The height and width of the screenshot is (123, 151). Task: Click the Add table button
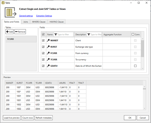point(9,32)
